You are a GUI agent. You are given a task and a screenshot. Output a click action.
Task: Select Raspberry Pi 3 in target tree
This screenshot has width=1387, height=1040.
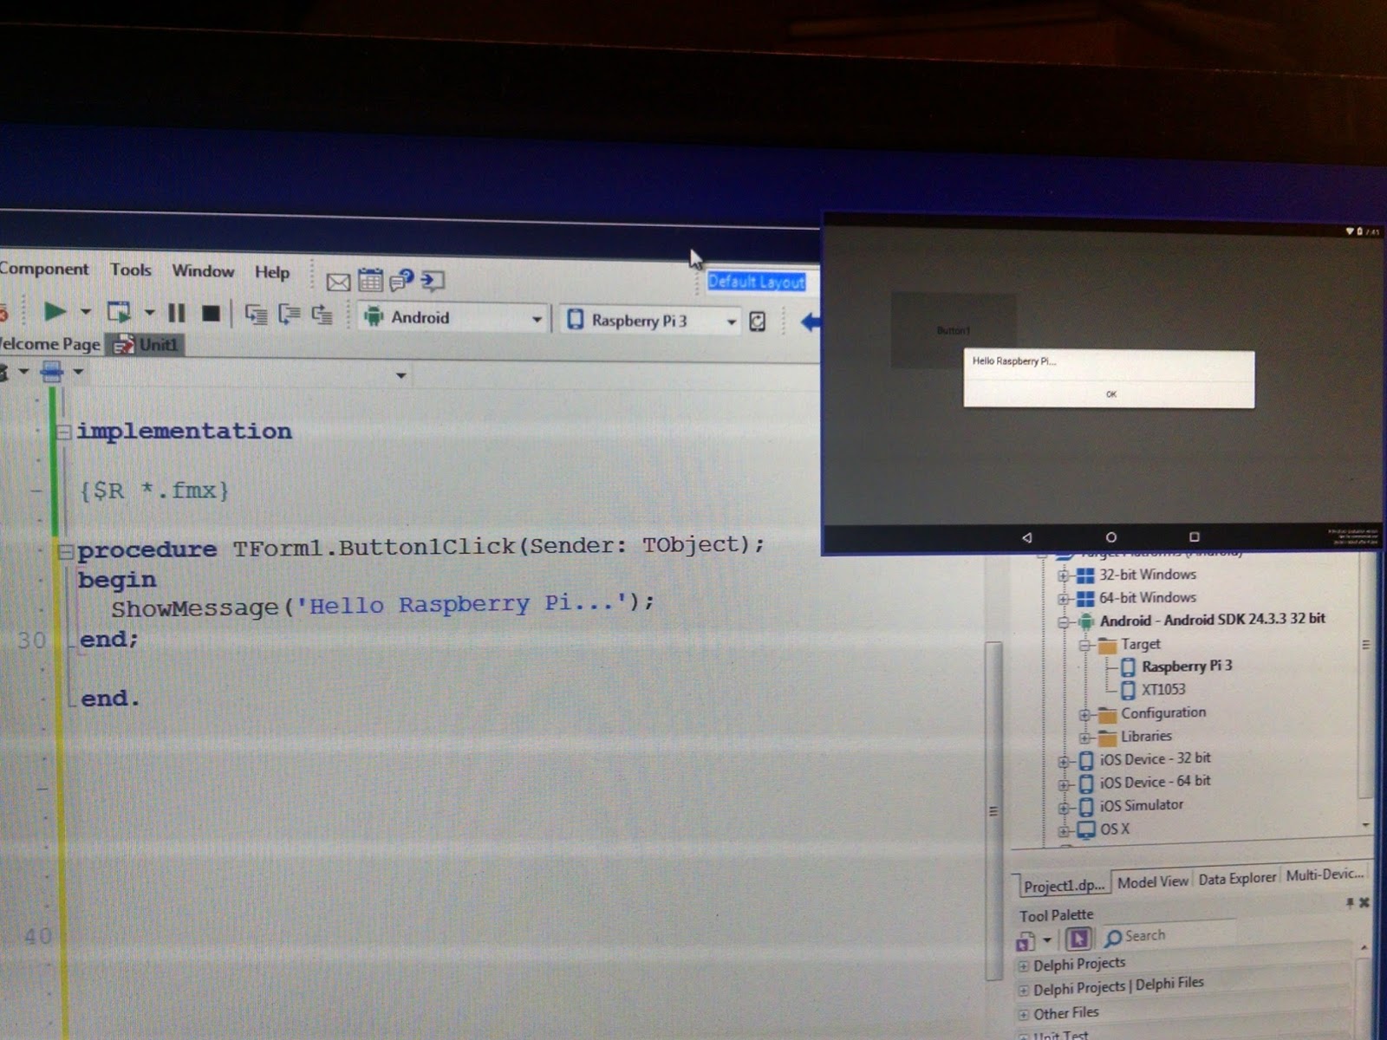pos(1186,666)
